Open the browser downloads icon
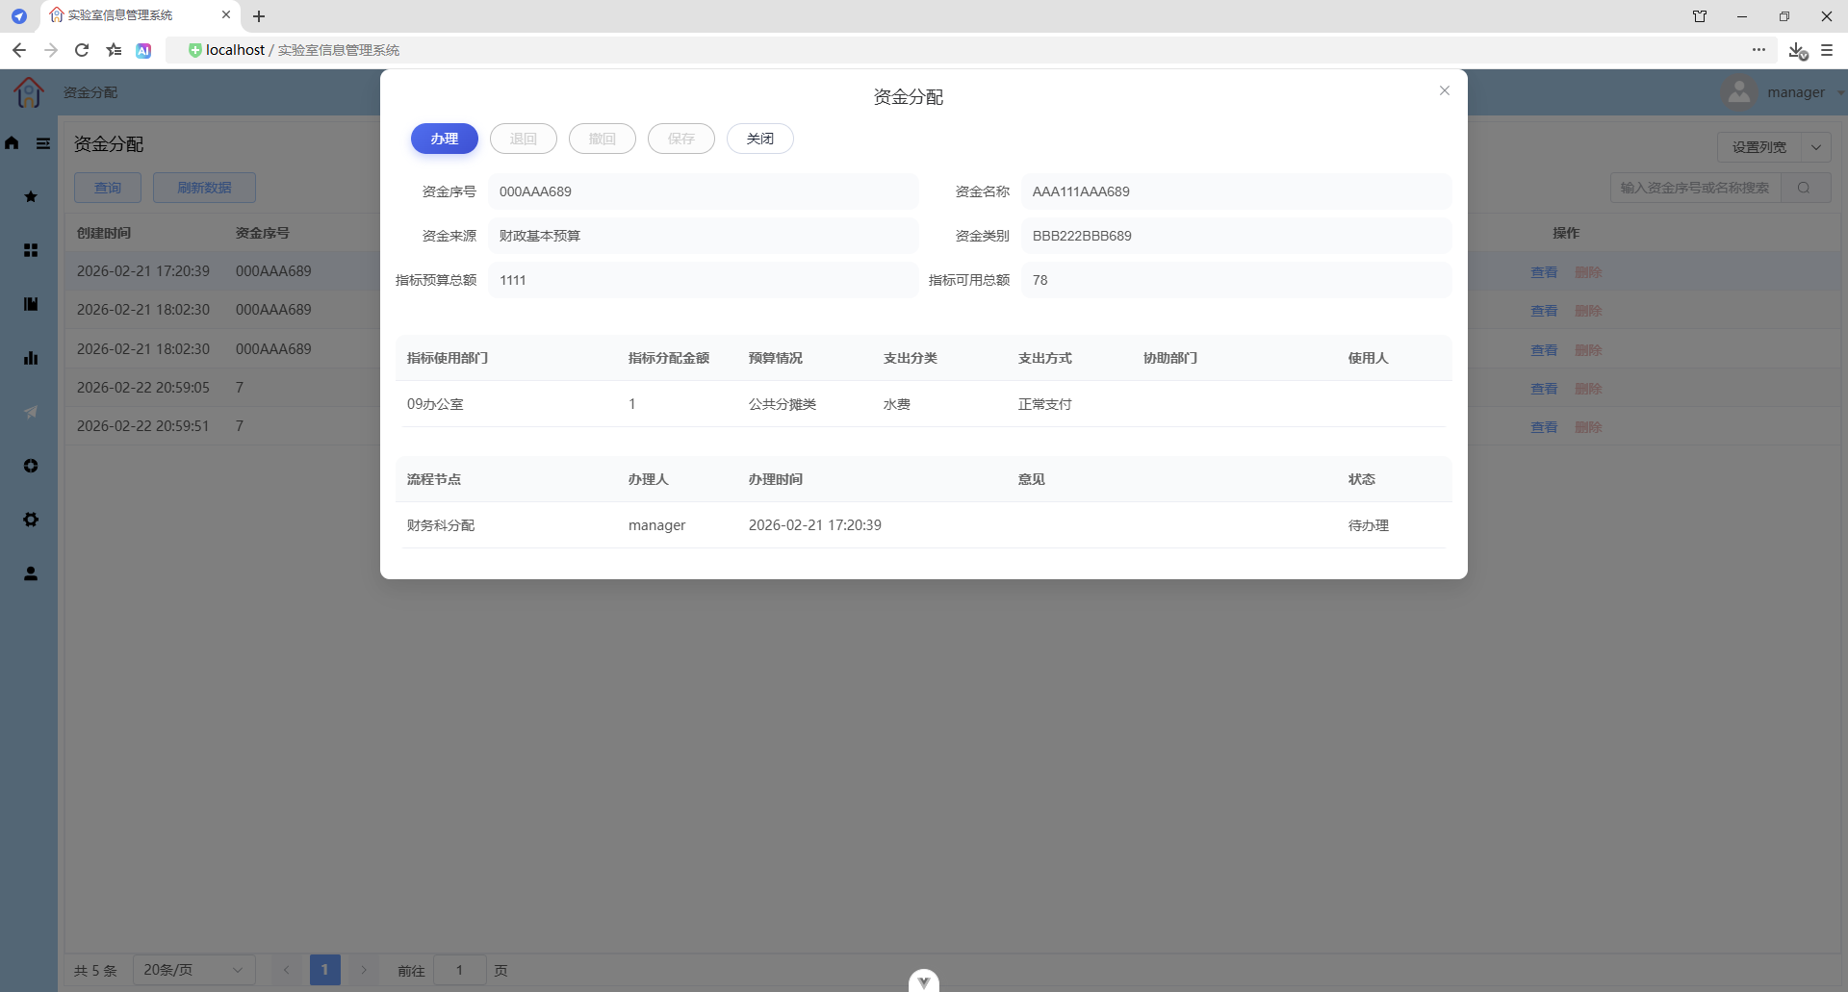This screenshot has height=992, width=1848. click(x=1797, y=50)
